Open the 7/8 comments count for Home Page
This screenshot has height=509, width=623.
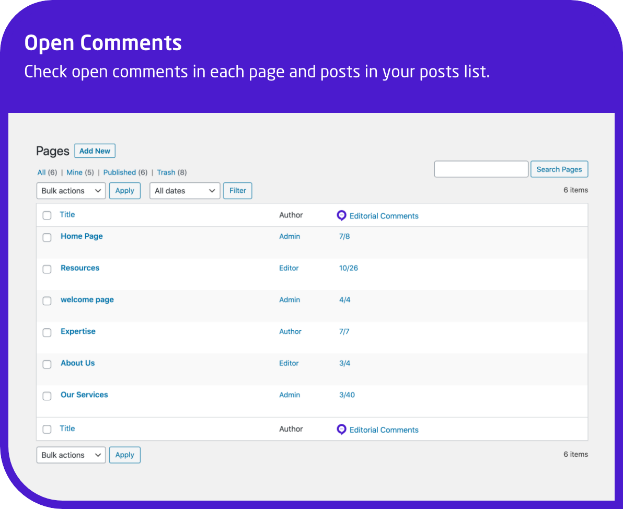(x=344, y=236)
